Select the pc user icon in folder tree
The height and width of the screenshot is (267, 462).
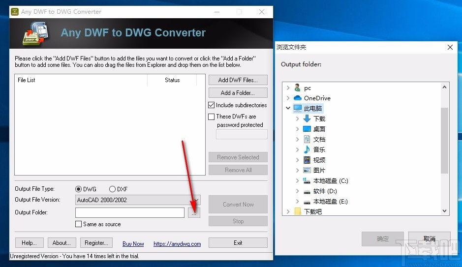tap(298, 88)
